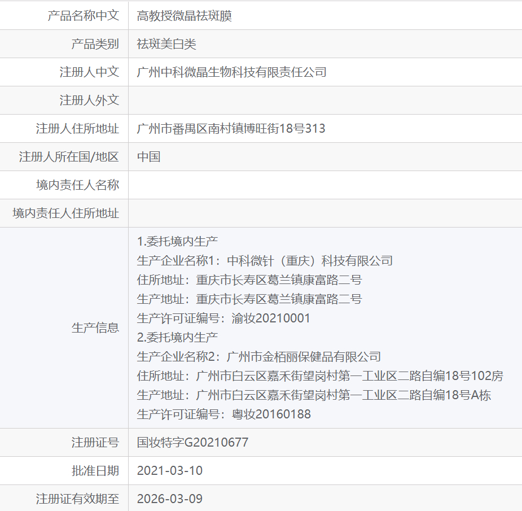The height and width of the screenshot is (511, 522).
Task: Click production address ending 18号A栋
Action: [x=314, y=395]
